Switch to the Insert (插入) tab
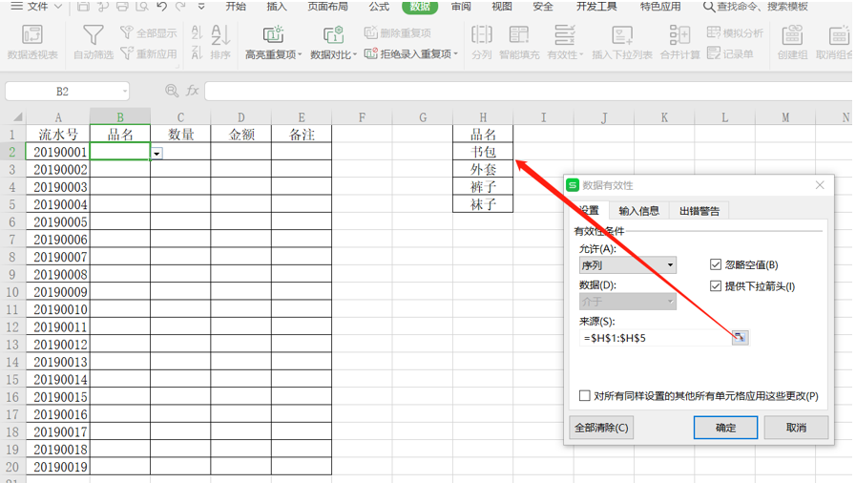 click(x=277, y=7)
